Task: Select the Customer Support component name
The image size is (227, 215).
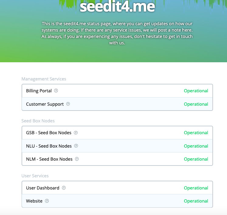Action: point(45,104)
